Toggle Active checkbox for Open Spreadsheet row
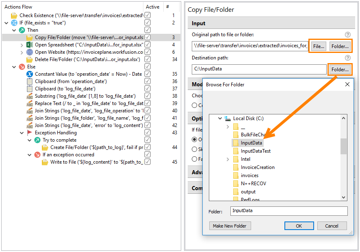 (x=147, y=44)
